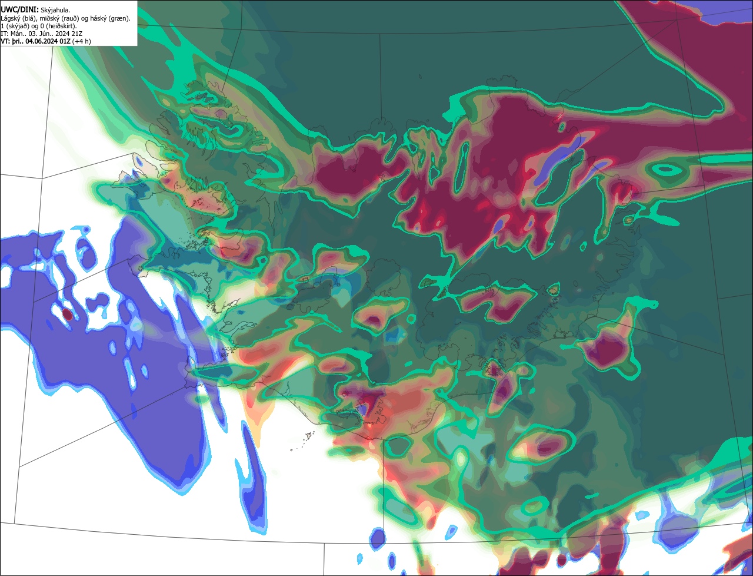Click the "UWC/DINI: Skýjahula." title line
This screenshot has width=753, height=576.
point(34,10)
